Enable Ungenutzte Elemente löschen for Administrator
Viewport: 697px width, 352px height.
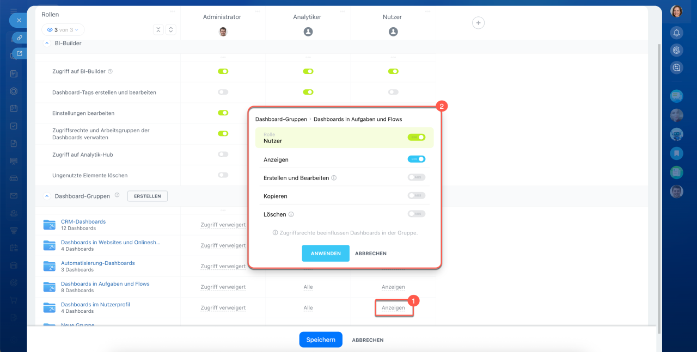[223, 175]
